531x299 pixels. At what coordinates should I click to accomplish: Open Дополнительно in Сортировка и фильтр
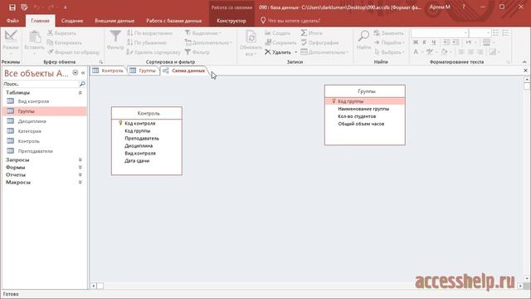click(x=208, y=42)
